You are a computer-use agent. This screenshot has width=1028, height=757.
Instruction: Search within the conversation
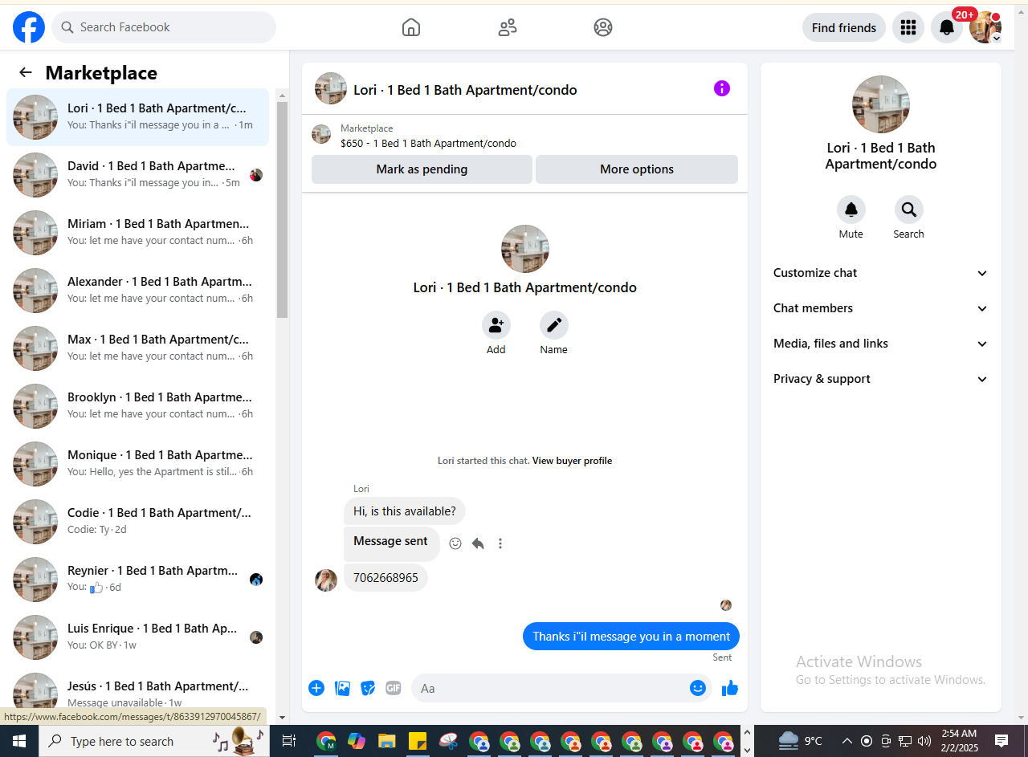coord(909,210)
